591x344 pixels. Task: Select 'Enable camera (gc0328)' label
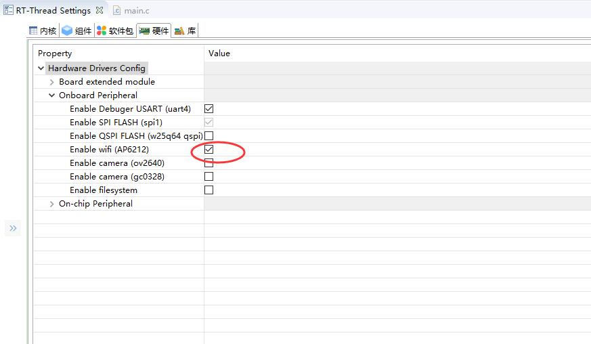click(117, 177)
